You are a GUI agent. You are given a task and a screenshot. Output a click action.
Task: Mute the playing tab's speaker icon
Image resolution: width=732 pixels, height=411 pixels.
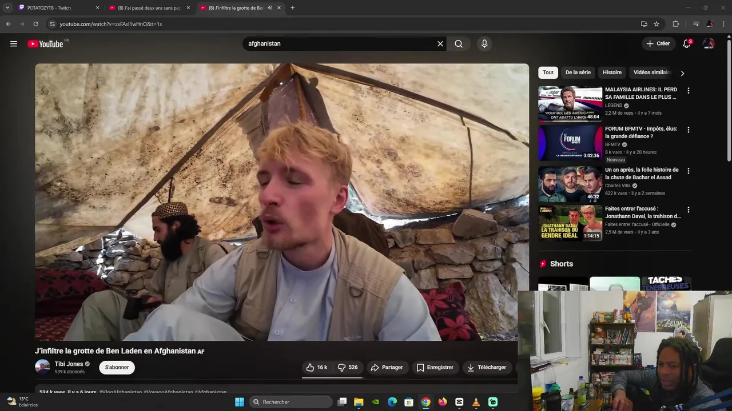[x=269, y=8]
